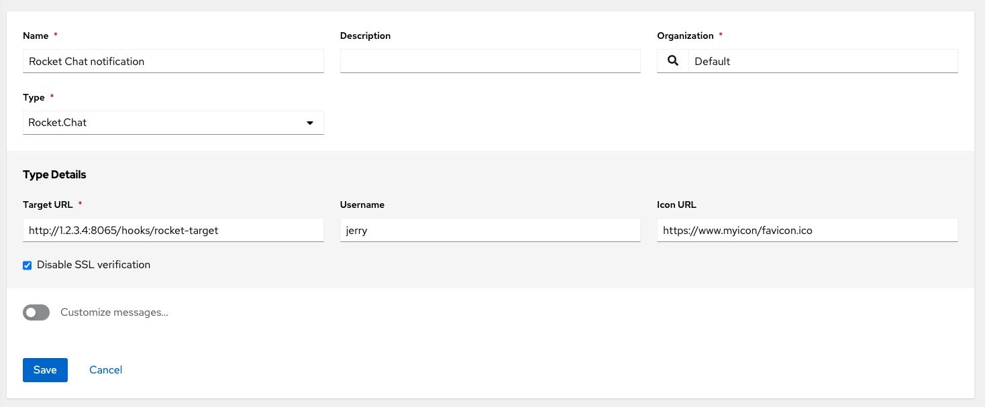
Task: Cancel the notification form
Action: [x=105, y=369]
